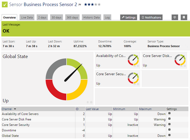
Task: Click the Core Server Disk... mini gauge
Action: pos(180,60)
